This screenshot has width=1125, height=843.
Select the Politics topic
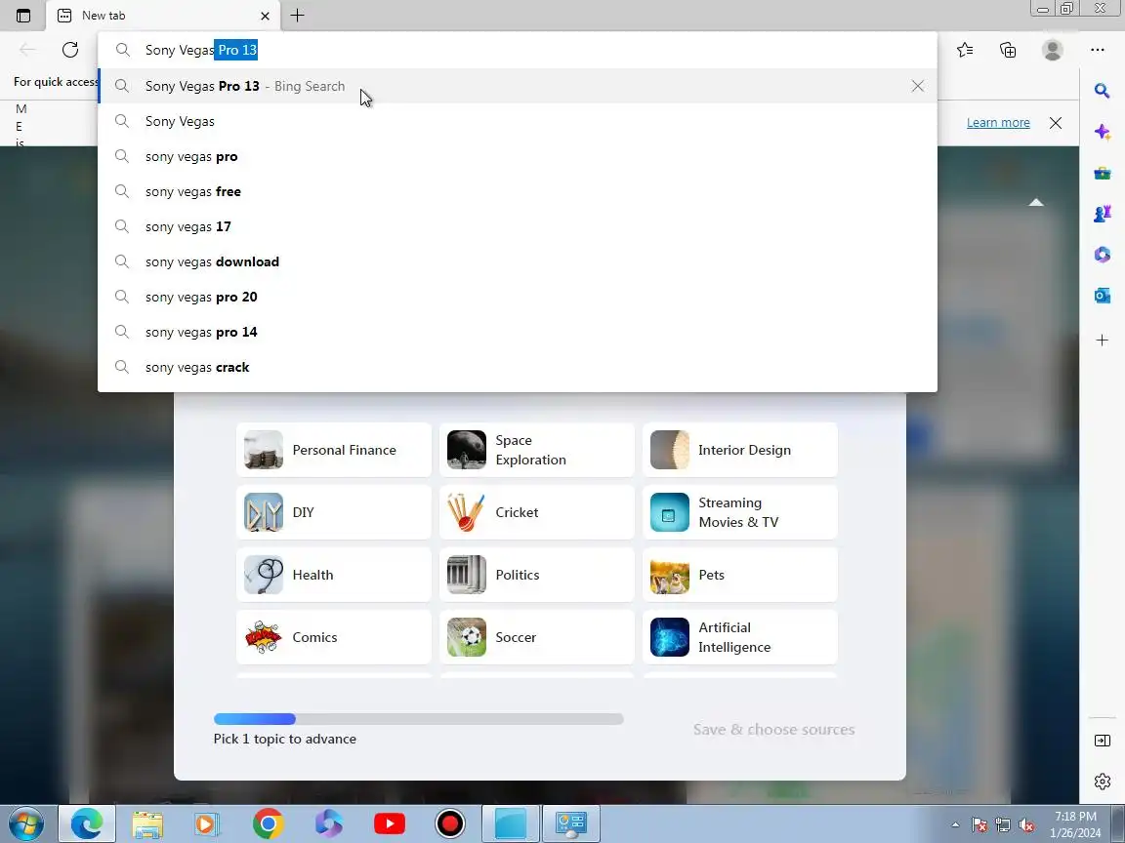[x=537, y=574]
